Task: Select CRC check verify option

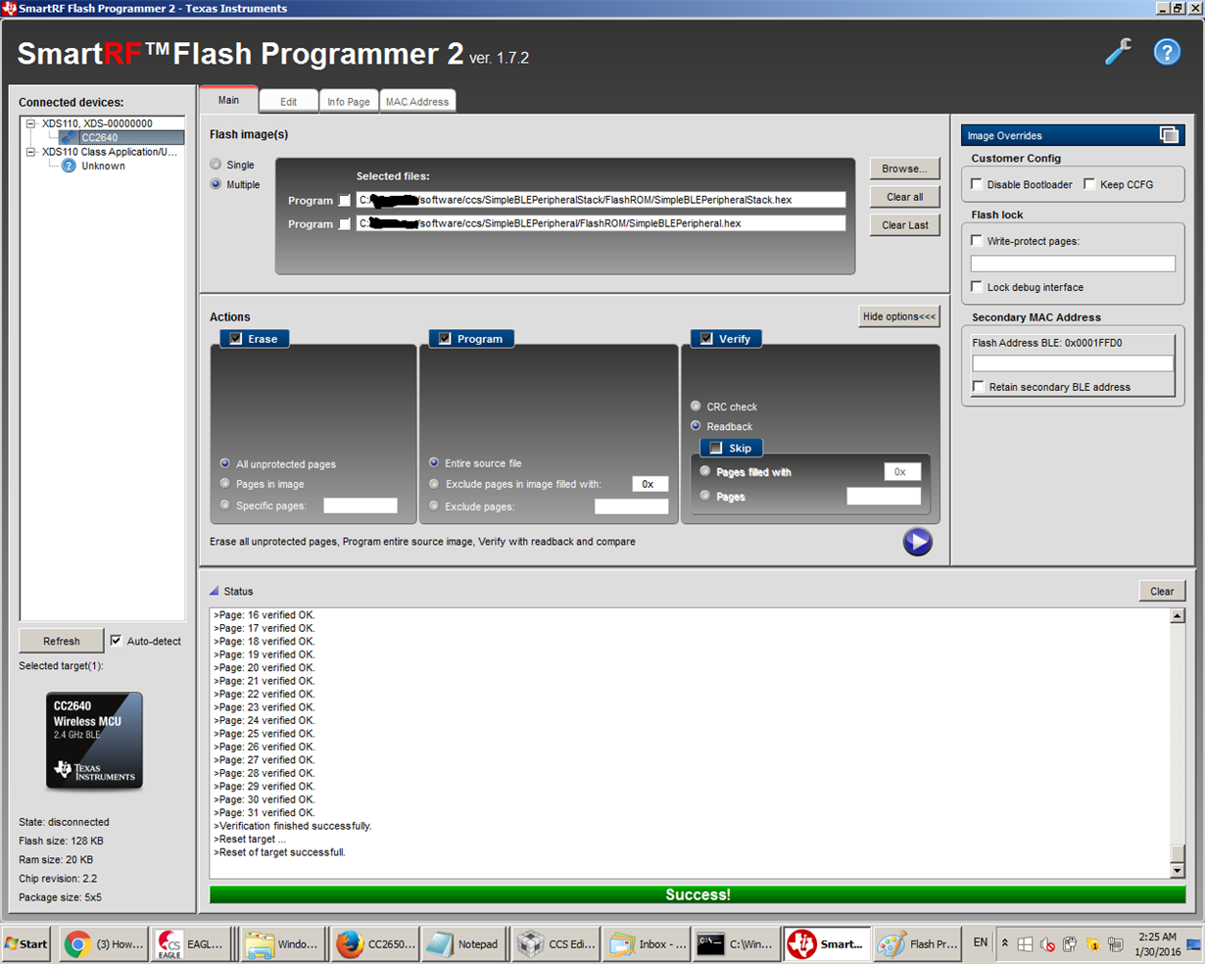Action: tap(696, 406)
